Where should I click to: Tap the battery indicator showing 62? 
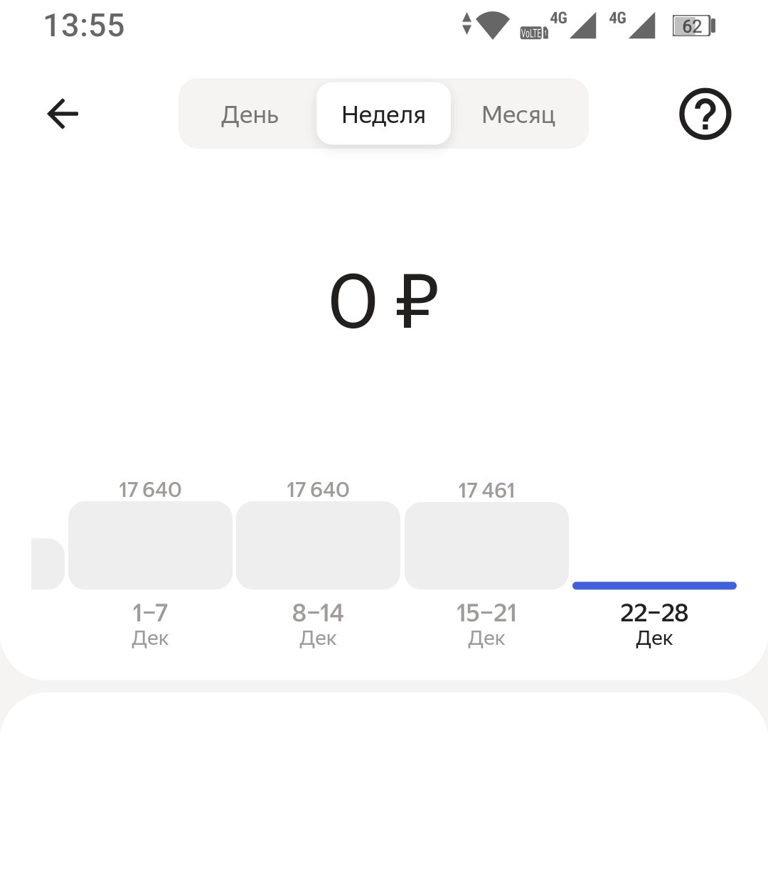click(x=694, y=26)
